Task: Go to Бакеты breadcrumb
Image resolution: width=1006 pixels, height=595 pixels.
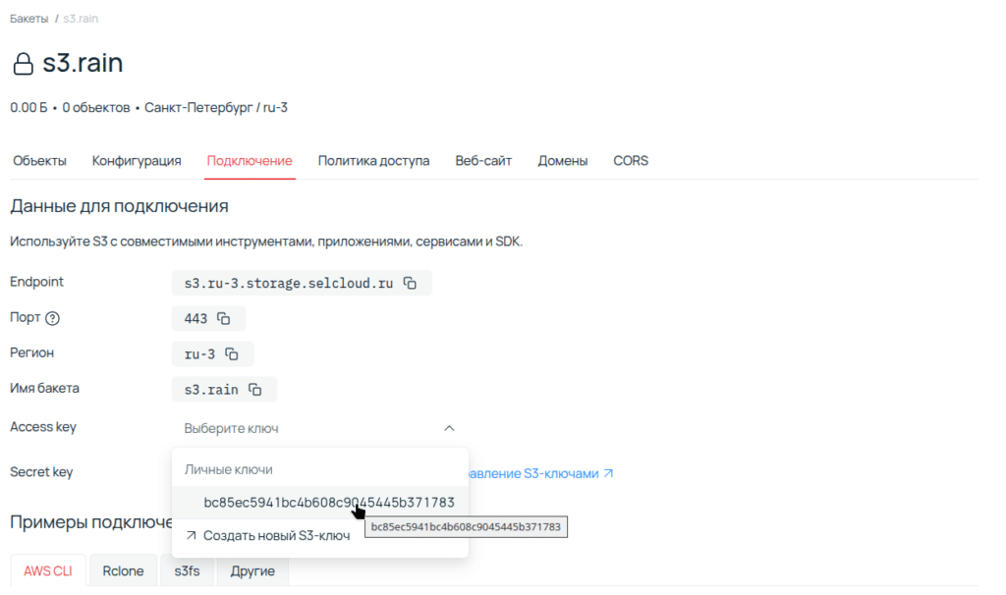Action: [28, 19]
